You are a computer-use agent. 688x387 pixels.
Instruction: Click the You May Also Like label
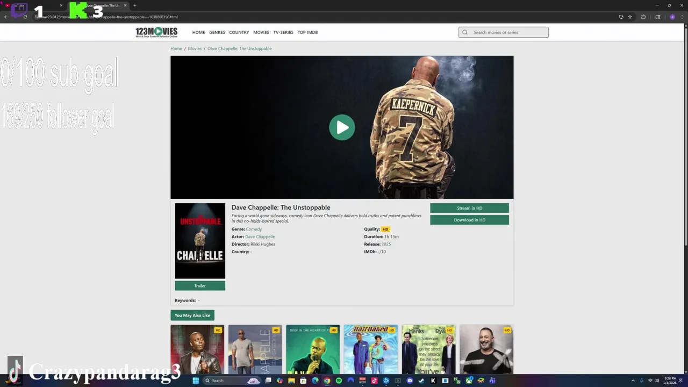click(x=192, y=316)
